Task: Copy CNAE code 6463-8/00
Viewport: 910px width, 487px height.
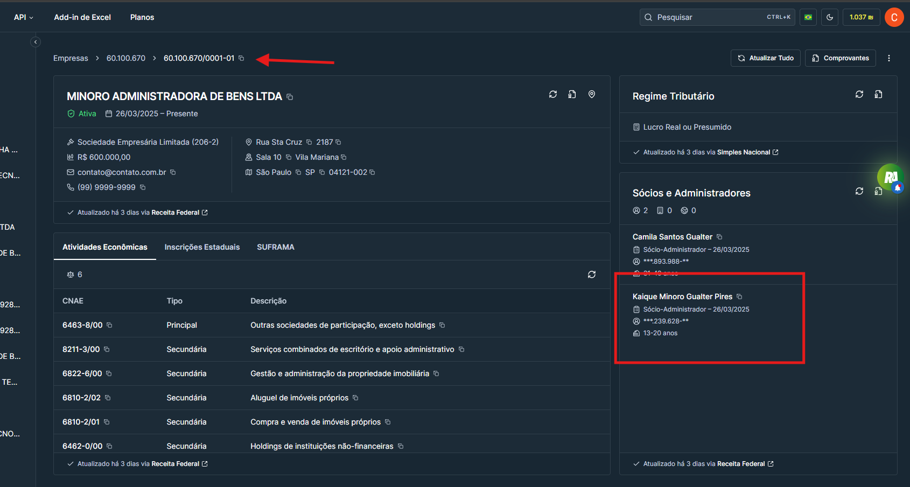Action: [x=109, y=325]
